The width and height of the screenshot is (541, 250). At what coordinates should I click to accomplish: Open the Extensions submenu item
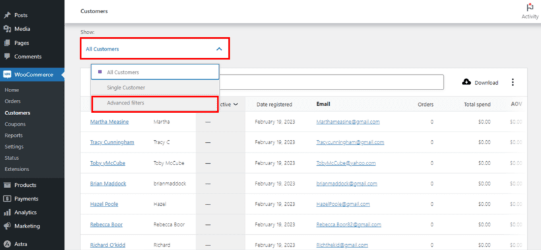pos(17,169)
